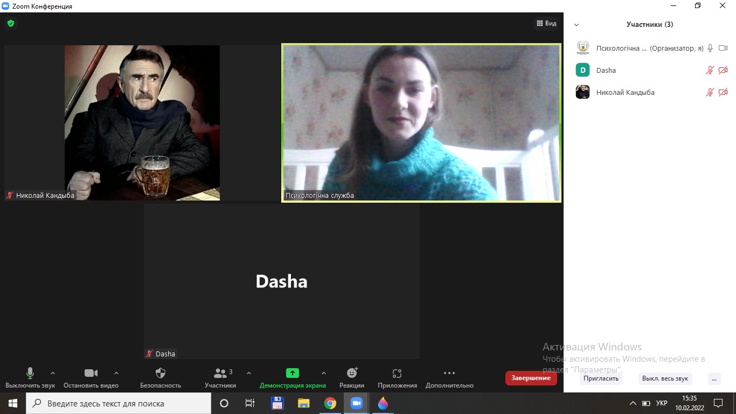Click the Windows taskbar search field
736x414 pixels.
[x=119, y=403]
